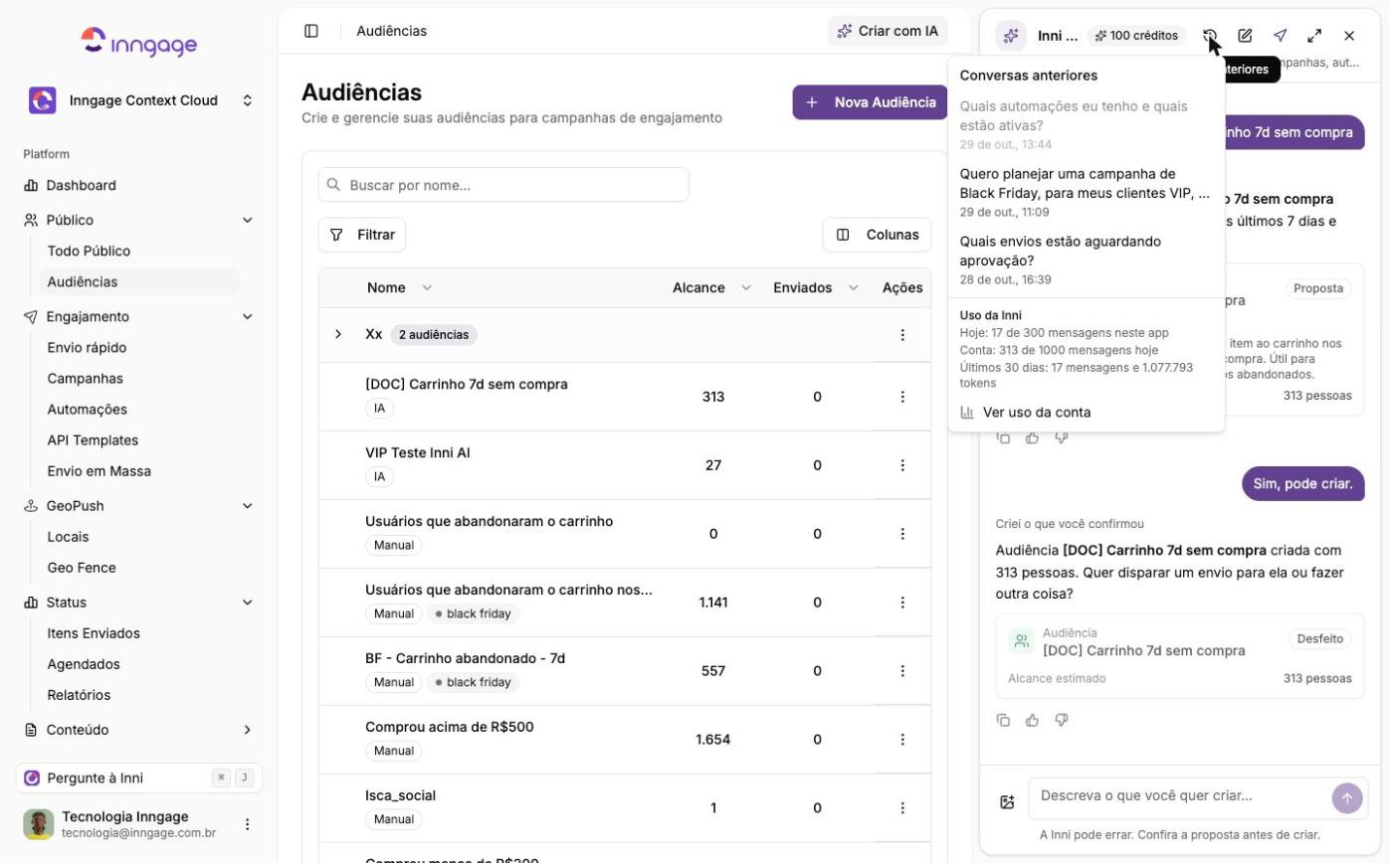Viewport: 1389px width, 863px height.
Task: Thumbs down the last Inni response
Action: click(x=1062, y=720)
